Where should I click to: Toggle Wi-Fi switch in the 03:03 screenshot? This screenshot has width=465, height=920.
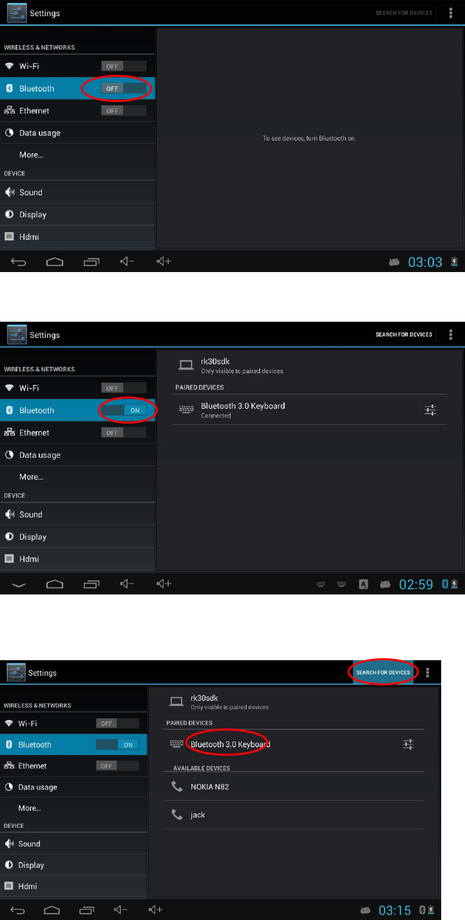(x=124, y=66)
